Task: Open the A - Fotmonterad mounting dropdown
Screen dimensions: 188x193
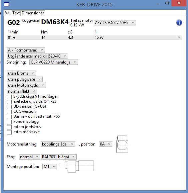Action: tap(26, 50)
